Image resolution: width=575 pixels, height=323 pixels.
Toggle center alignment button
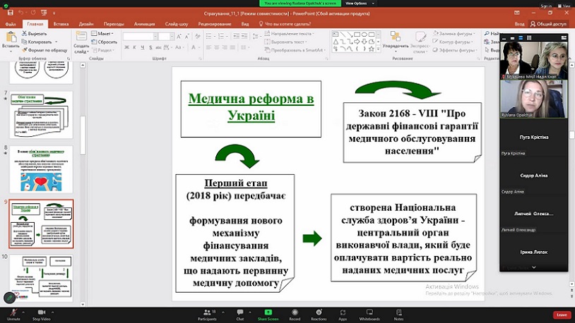[x=216, y=47]
